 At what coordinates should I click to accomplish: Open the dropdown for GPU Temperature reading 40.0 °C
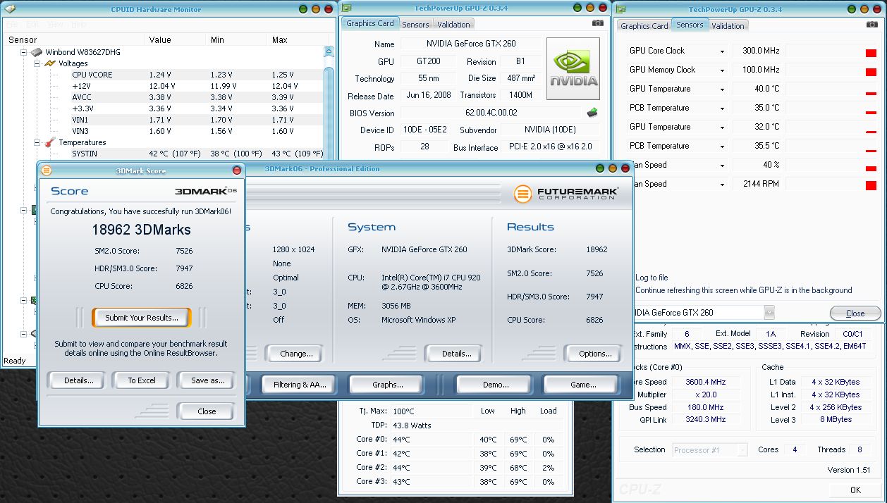(x=722, y=89)
